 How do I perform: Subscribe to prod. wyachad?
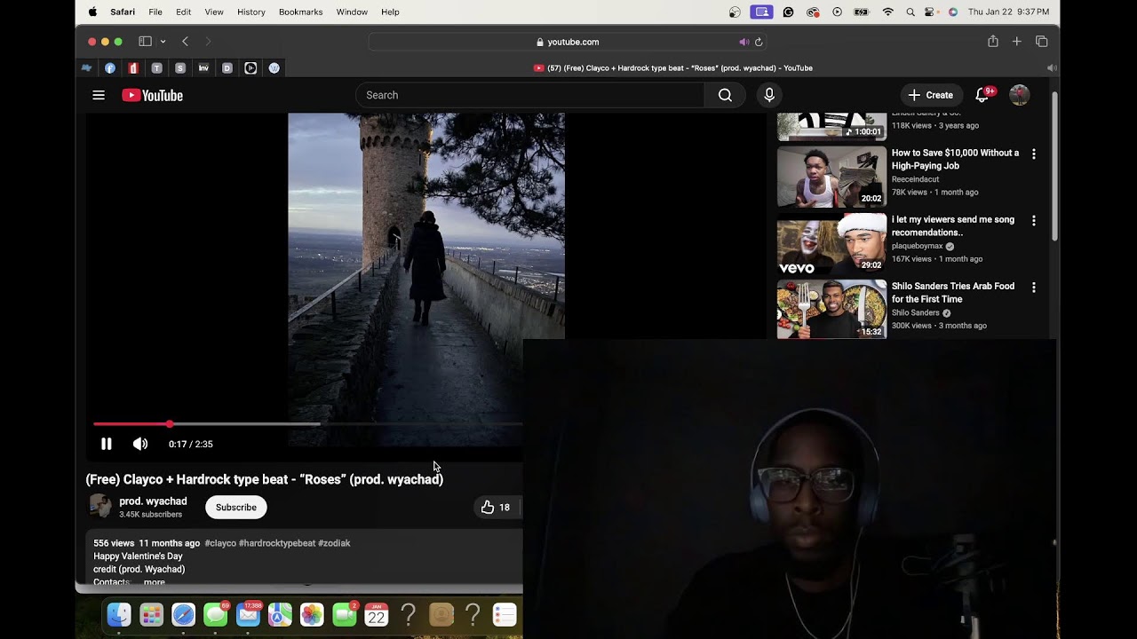point(236,508)
